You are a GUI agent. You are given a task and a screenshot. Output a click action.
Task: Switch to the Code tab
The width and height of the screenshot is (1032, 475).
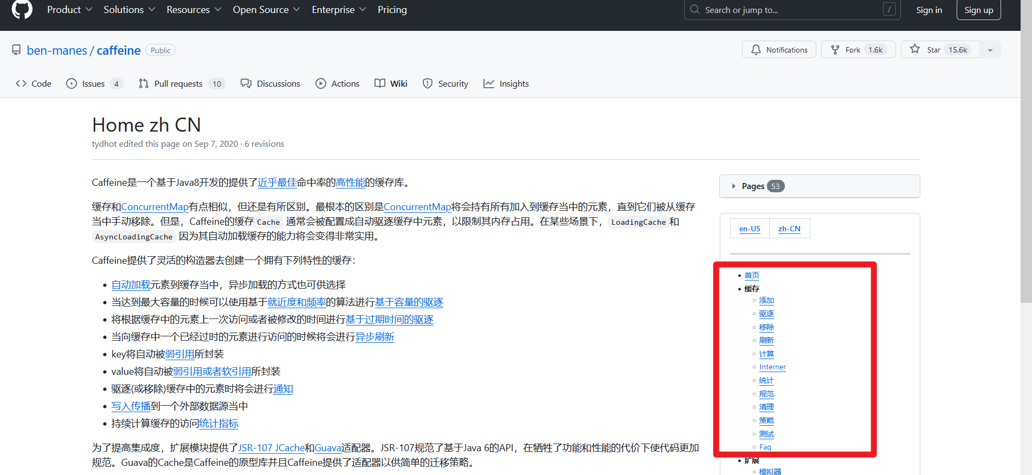tap(34, 83)
